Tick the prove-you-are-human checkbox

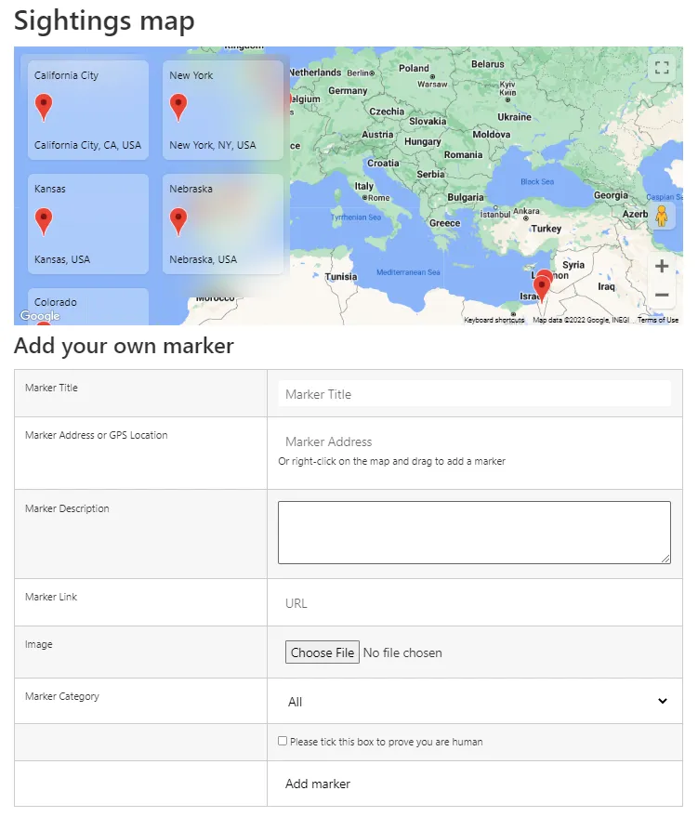[x=281, y=741]
